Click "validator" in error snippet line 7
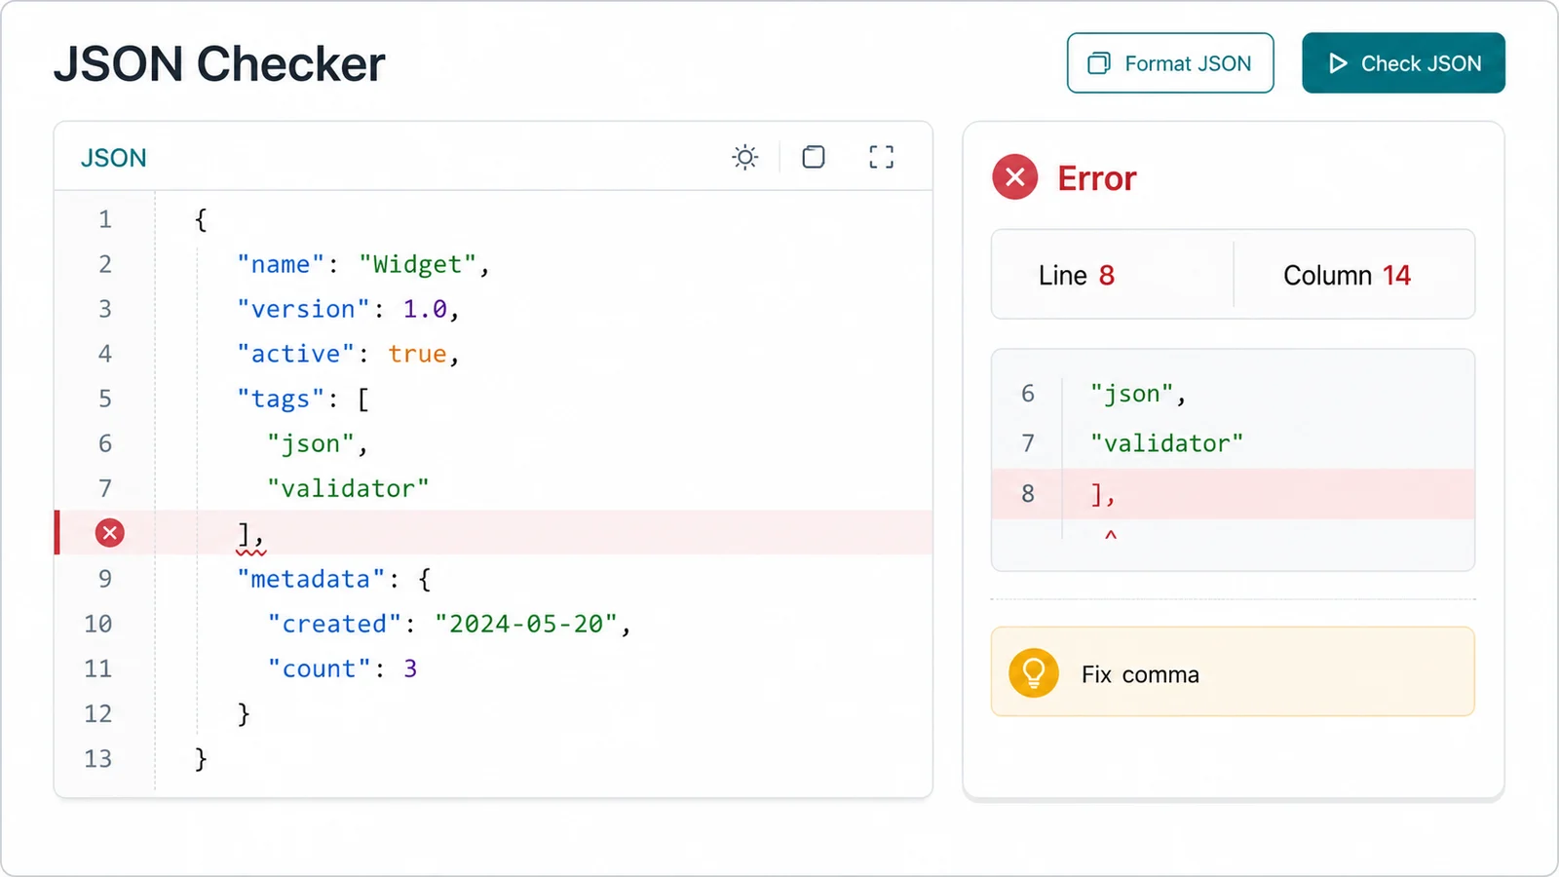 pyautogui.click(x=1167, y=443)
